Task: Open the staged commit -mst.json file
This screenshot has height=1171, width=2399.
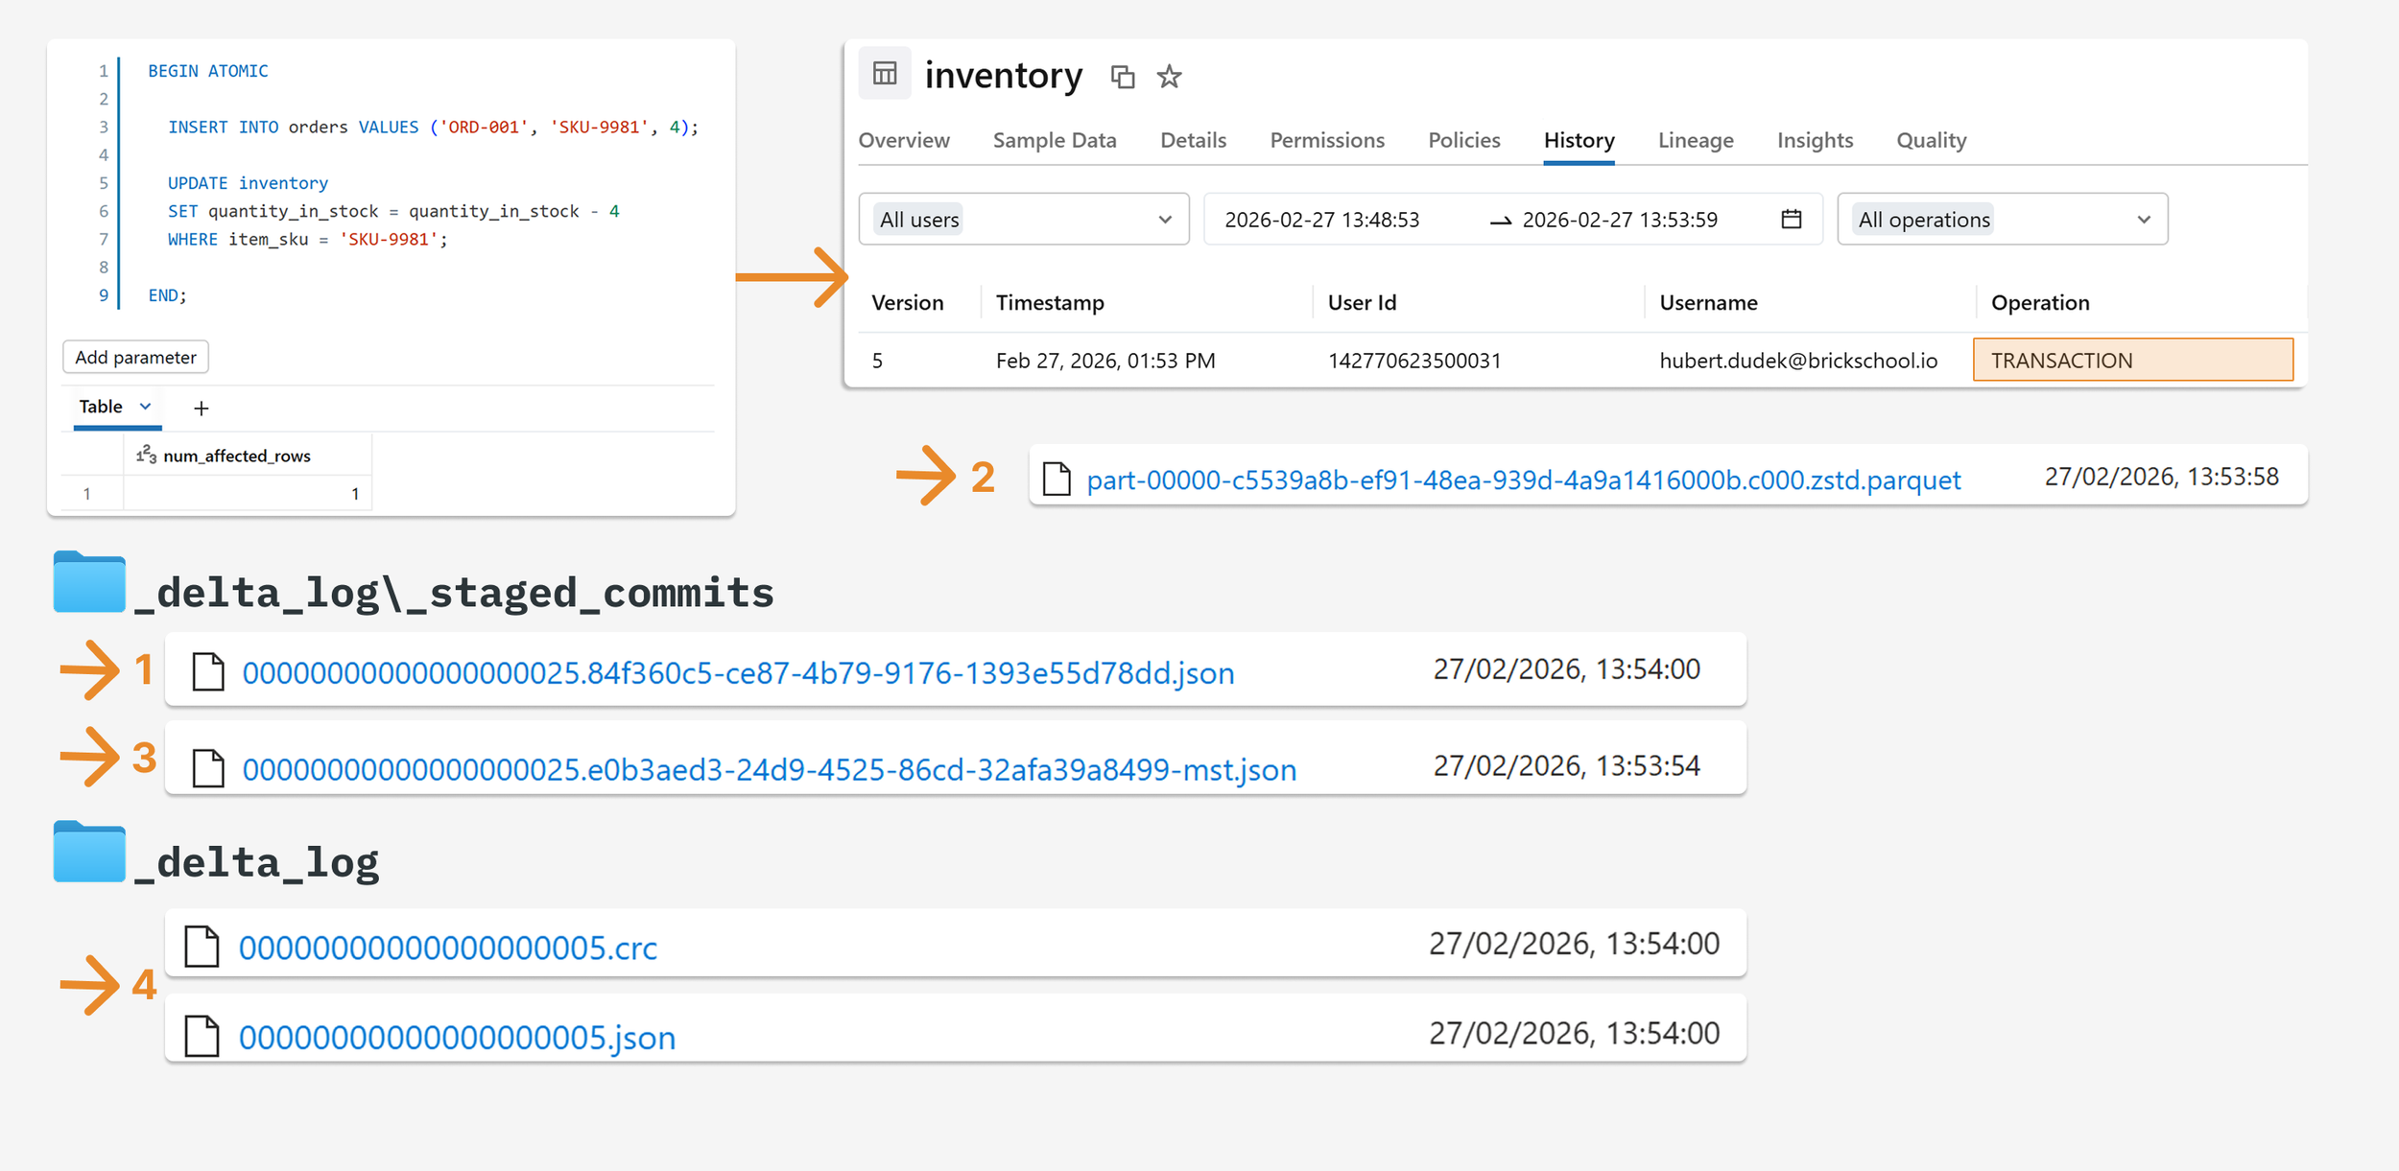Action: coord(769,770)
